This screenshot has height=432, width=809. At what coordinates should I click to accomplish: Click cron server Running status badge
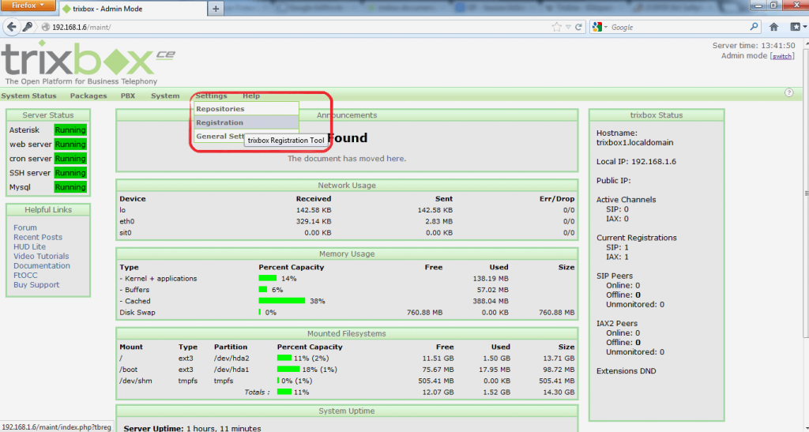[70, 159]
